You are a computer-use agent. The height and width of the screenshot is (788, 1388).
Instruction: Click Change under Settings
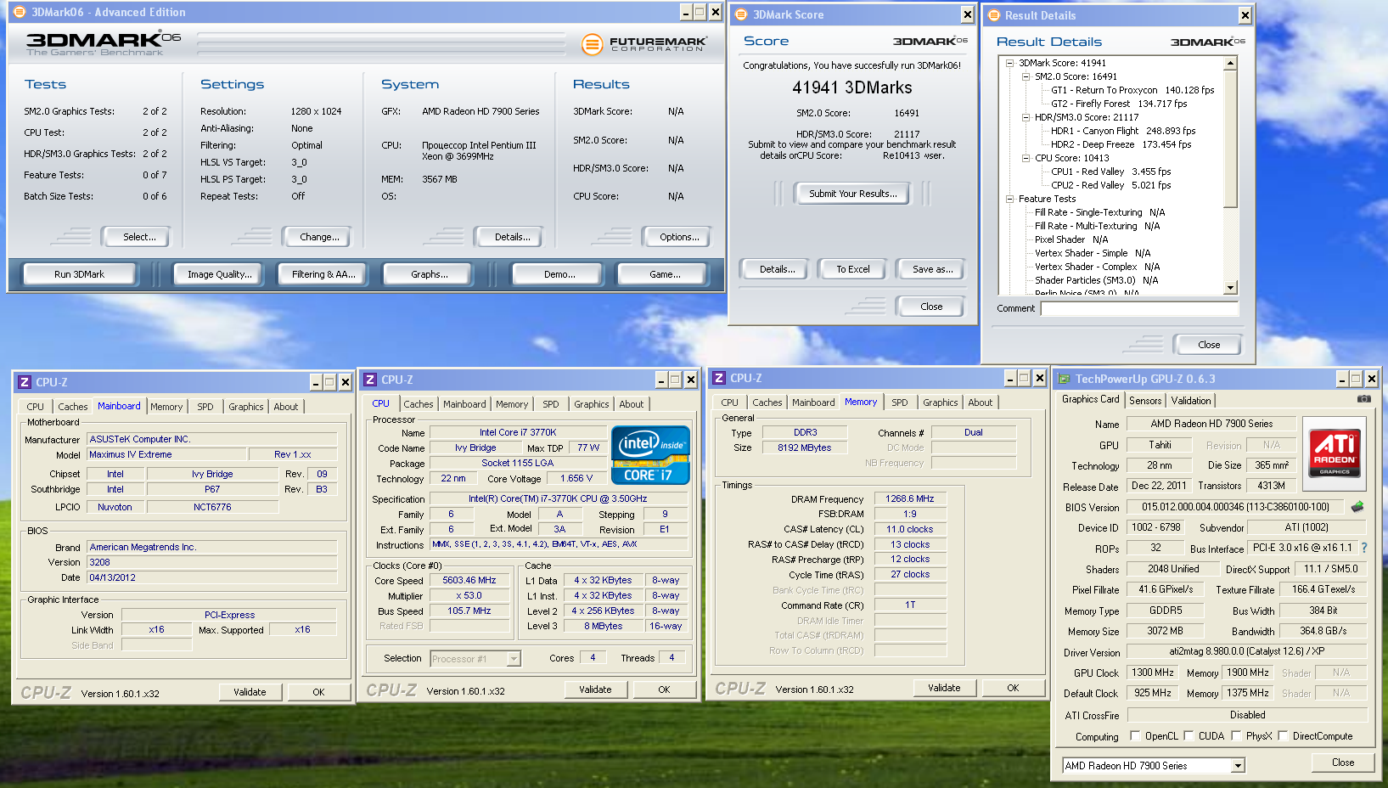319,237
